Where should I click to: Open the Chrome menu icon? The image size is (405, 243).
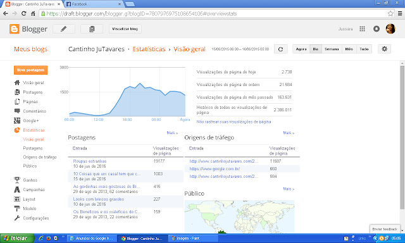(400, 13)
